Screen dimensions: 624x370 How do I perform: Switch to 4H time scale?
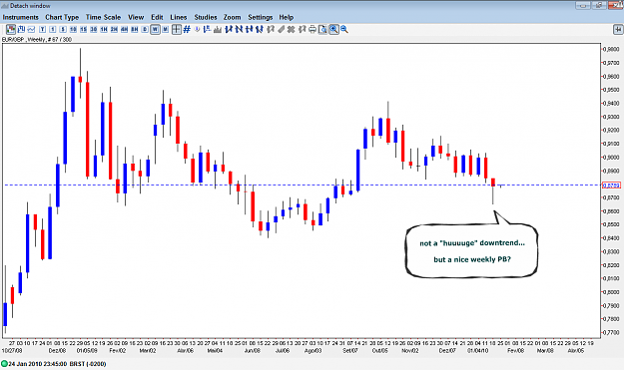pos(124,29)
